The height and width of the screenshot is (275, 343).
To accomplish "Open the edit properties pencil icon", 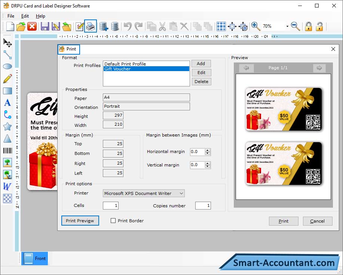I will click(79, 27).
